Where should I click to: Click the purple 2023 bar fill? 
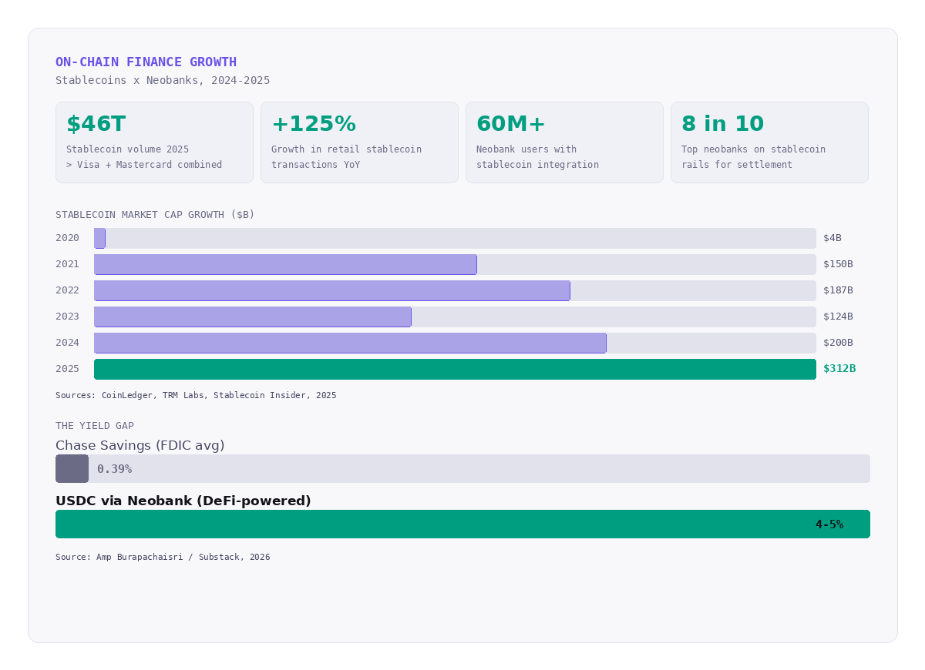tap(253, 317)
